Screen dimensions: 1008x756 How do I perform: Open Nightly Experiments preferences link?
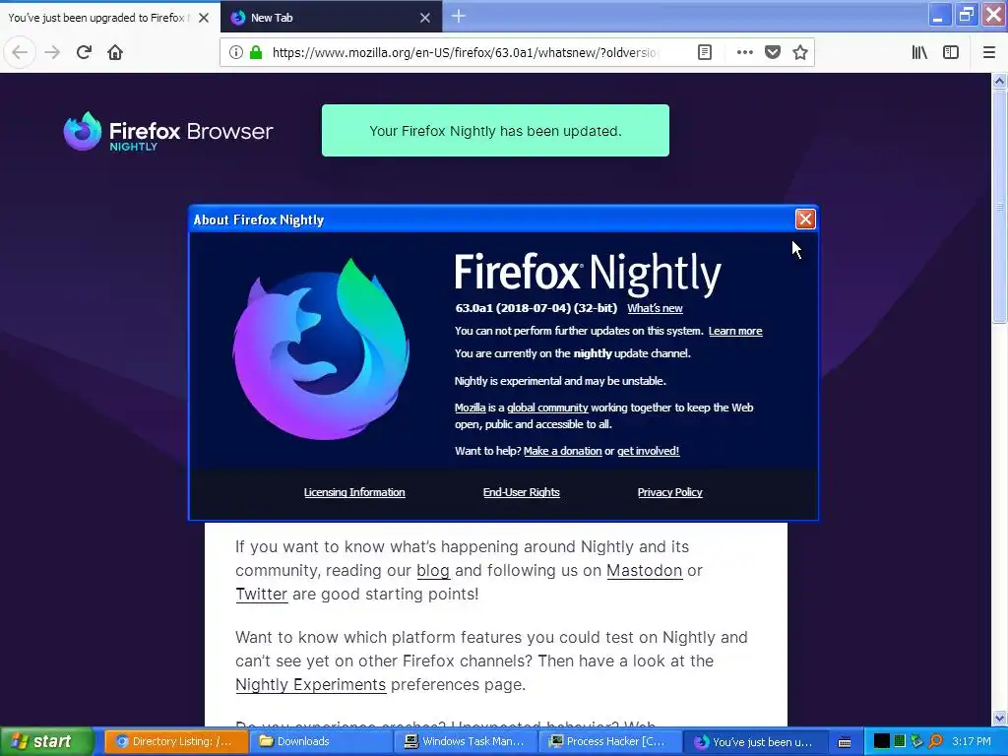tap(310, 685)
